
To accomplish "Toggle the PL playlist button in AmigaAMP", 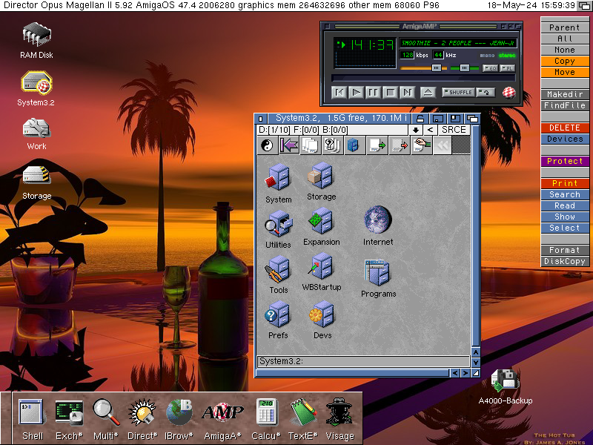I will (507, 68).
